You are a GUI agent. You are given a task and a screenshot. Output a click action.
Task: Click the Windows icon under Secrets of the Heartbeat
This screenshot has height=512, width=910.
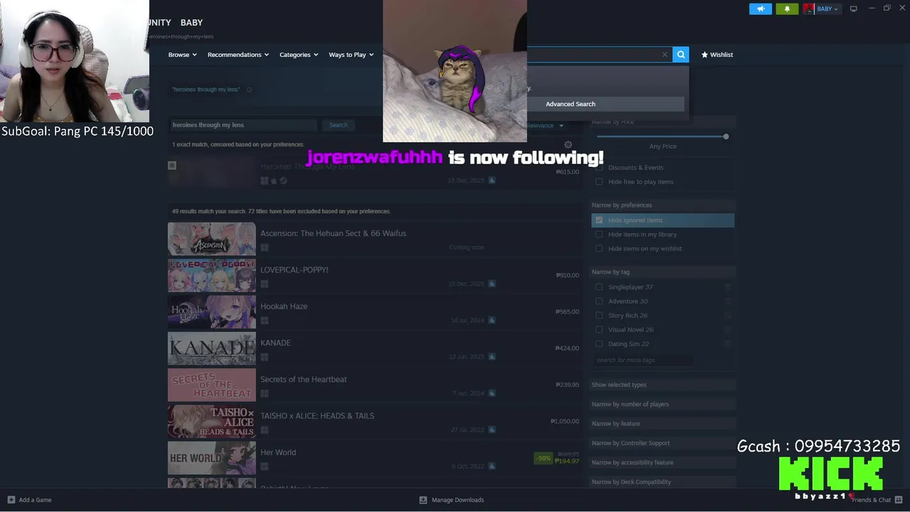(x=264, y=393)
